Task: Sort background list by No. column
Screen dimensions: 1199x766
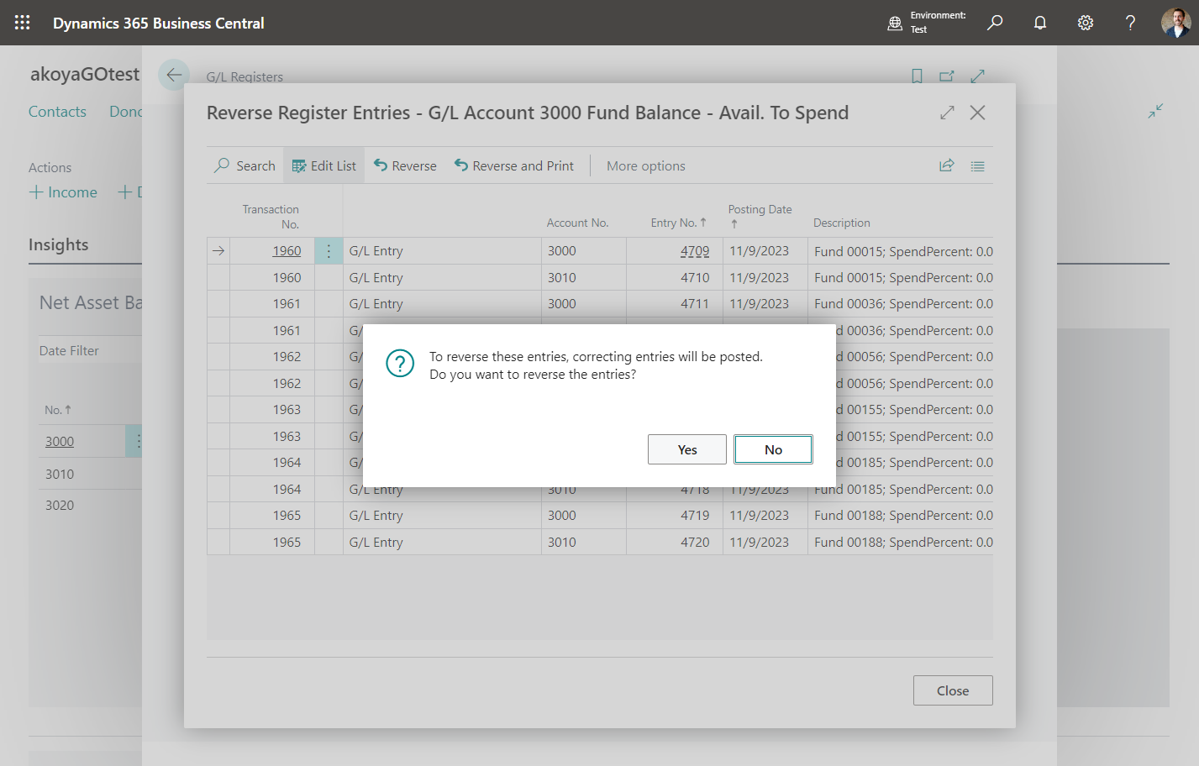Action: coord(58,410)
